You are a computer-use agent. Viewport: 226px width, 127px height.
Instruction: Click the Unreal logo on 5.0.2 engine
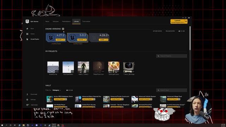point(72,38)
